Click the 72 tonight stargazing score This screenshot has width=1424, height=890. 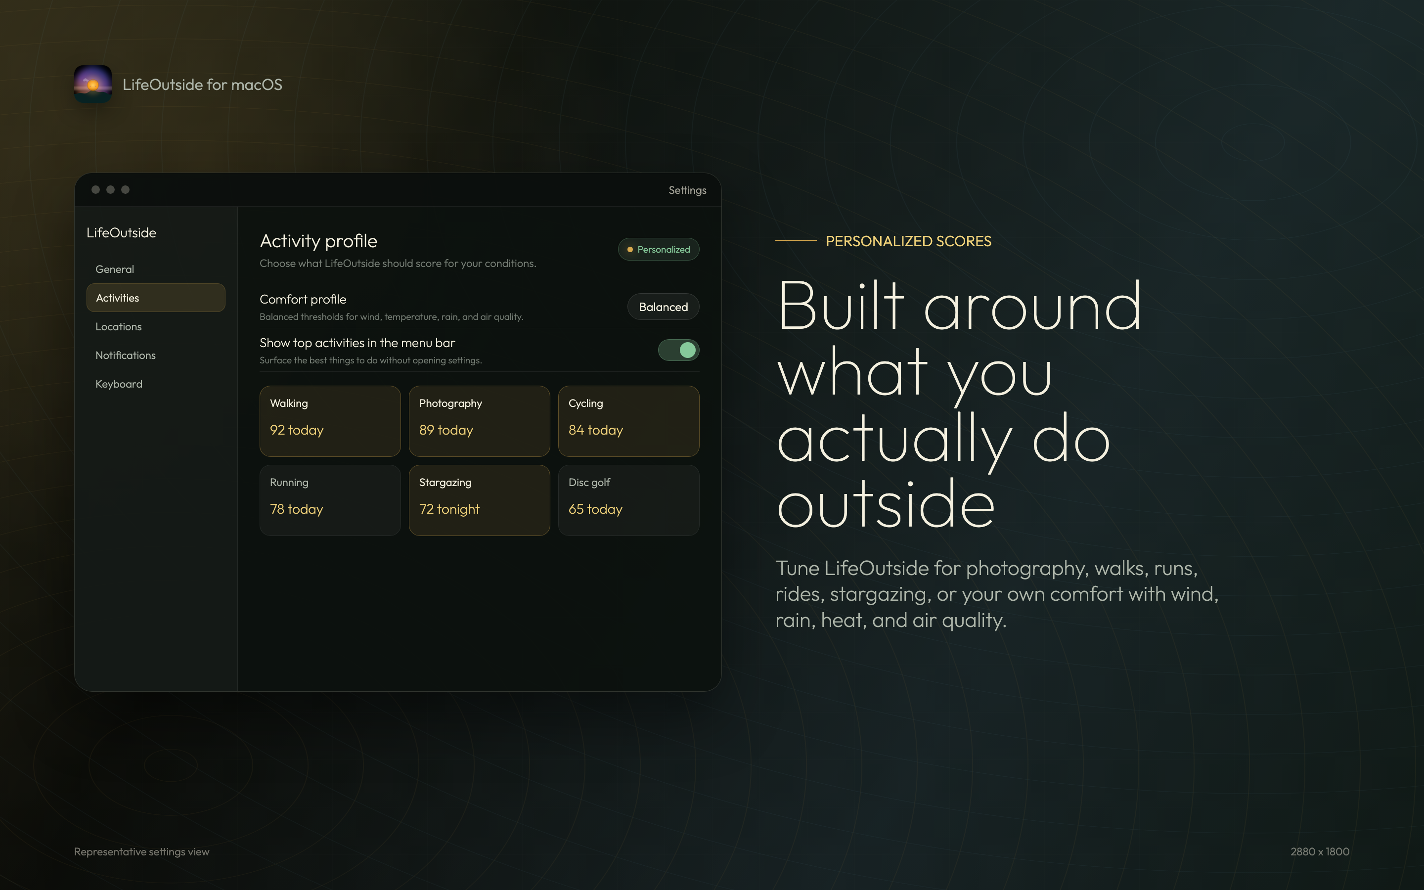pos(449,509)
